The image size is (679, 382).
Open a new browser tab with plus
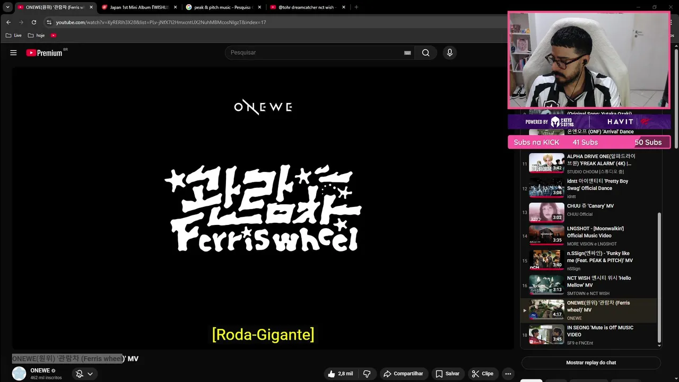(356, 7)
